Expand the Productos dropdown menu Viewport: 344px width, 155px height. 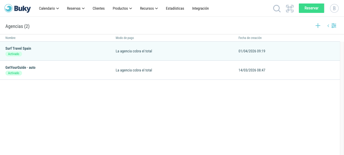122,8
